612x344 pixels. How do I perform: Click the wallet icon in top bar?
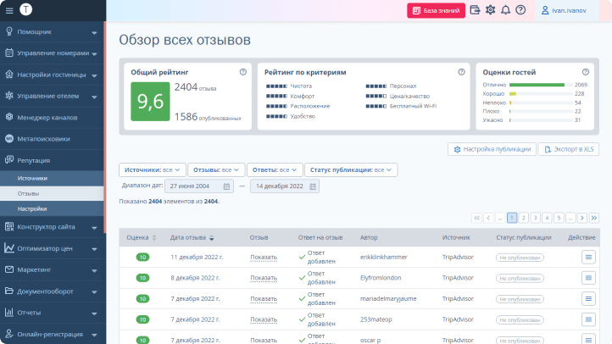pyautogui.click(x=475, y=10)
